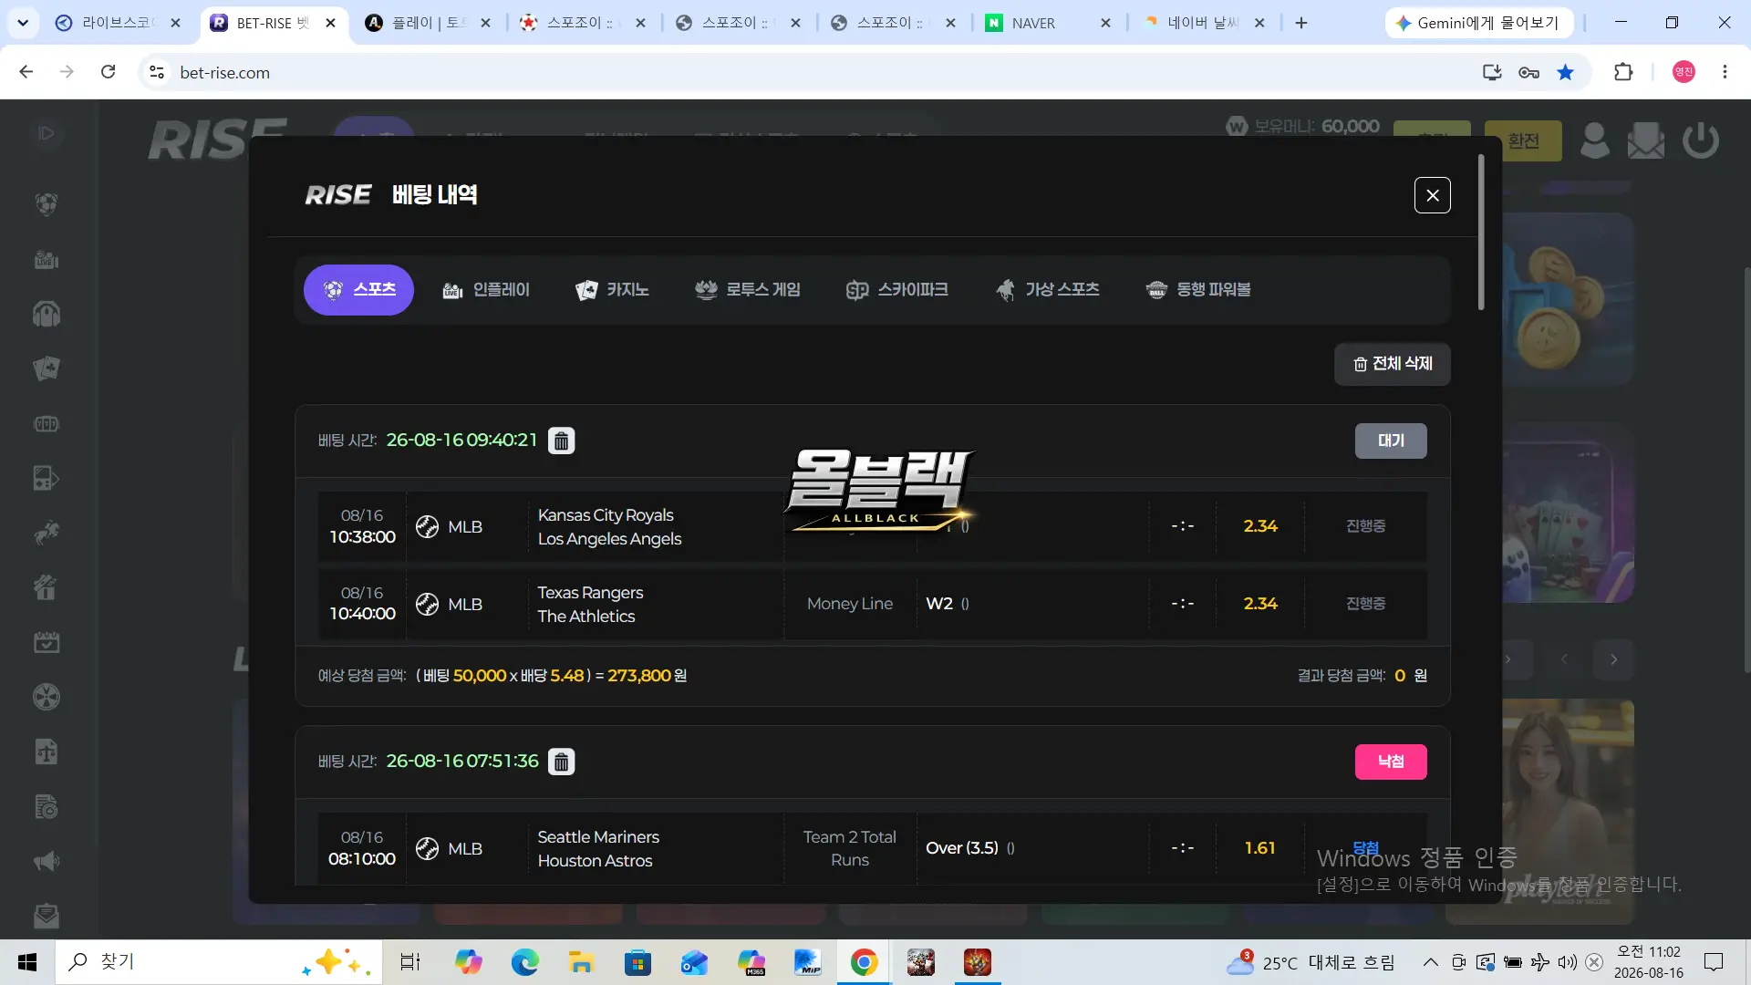Image resolution: width=1751 pixels, height=985 pixels.
Task: Click the 대기 status button
Action: [x=1391, y=441]
